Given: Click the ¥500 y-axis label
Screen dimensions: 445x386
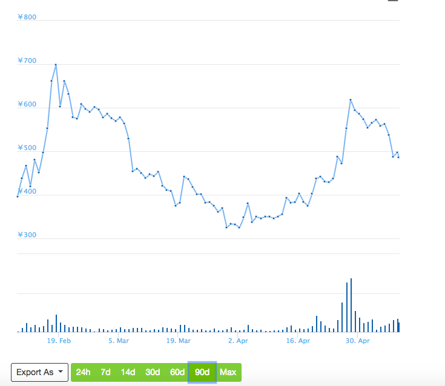Looking at the screenshot, I should tap(27, 148).
